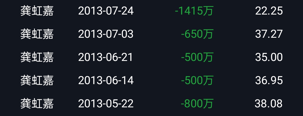Click the date 2013-07-03
This screenshot has width=303, height=116.
[x=106, y=34]
